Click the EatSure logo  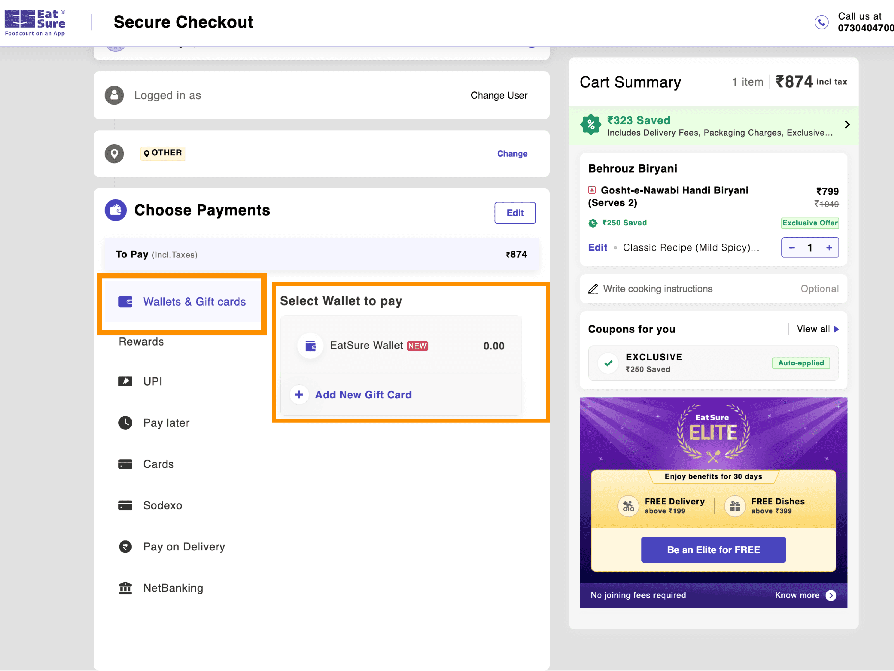[x=35, y=23]
